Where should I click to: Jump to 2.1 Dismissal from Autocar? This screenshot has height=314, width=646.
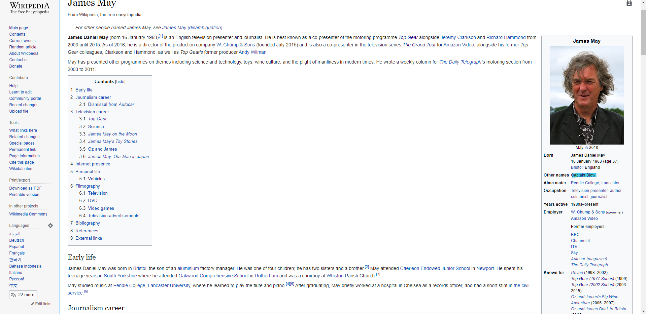(111, 105)
